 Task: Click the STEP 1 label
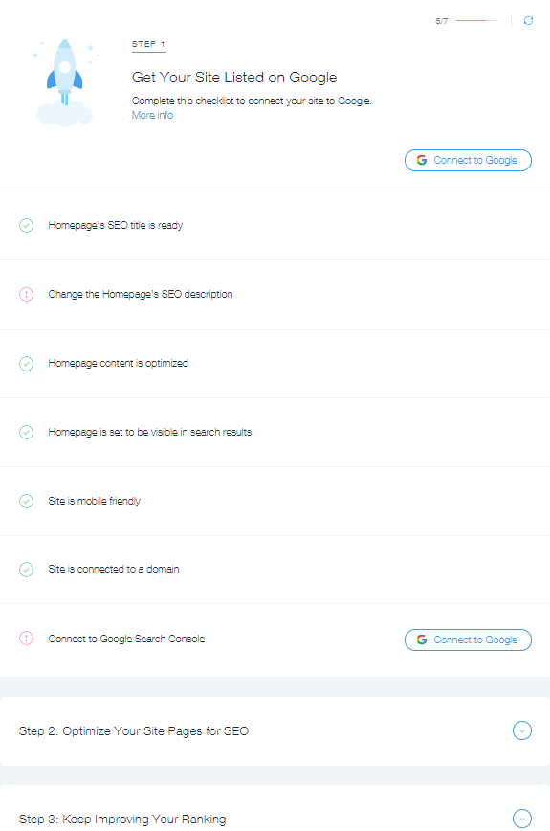[x=149, y=44]
